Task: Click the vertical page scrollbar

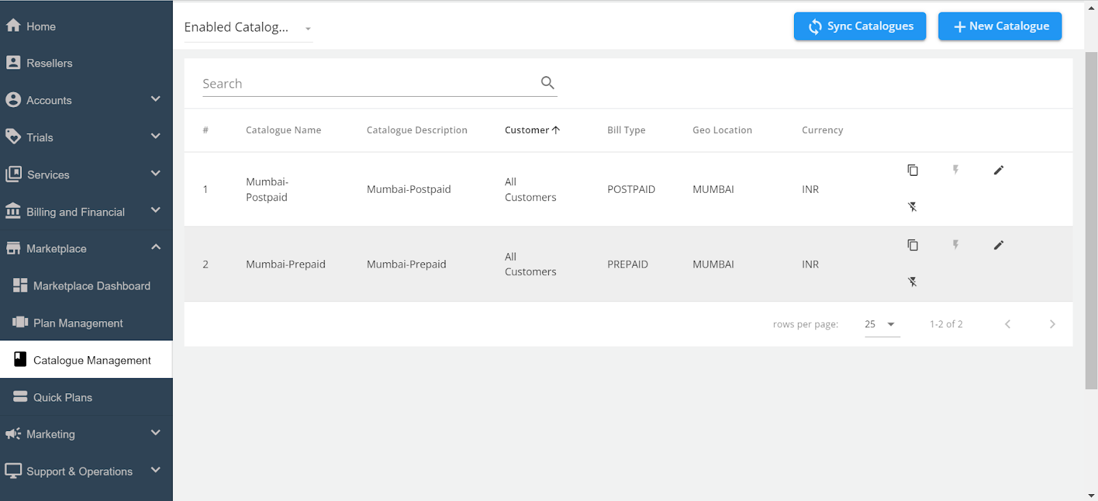Action: point(1090,220)
